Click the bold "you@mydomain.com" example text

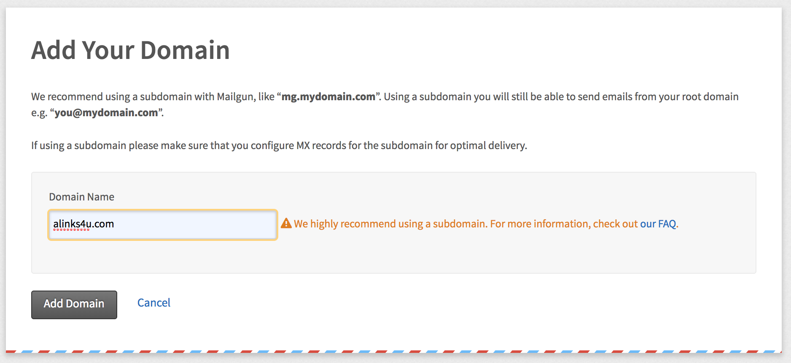coord(106,112)
